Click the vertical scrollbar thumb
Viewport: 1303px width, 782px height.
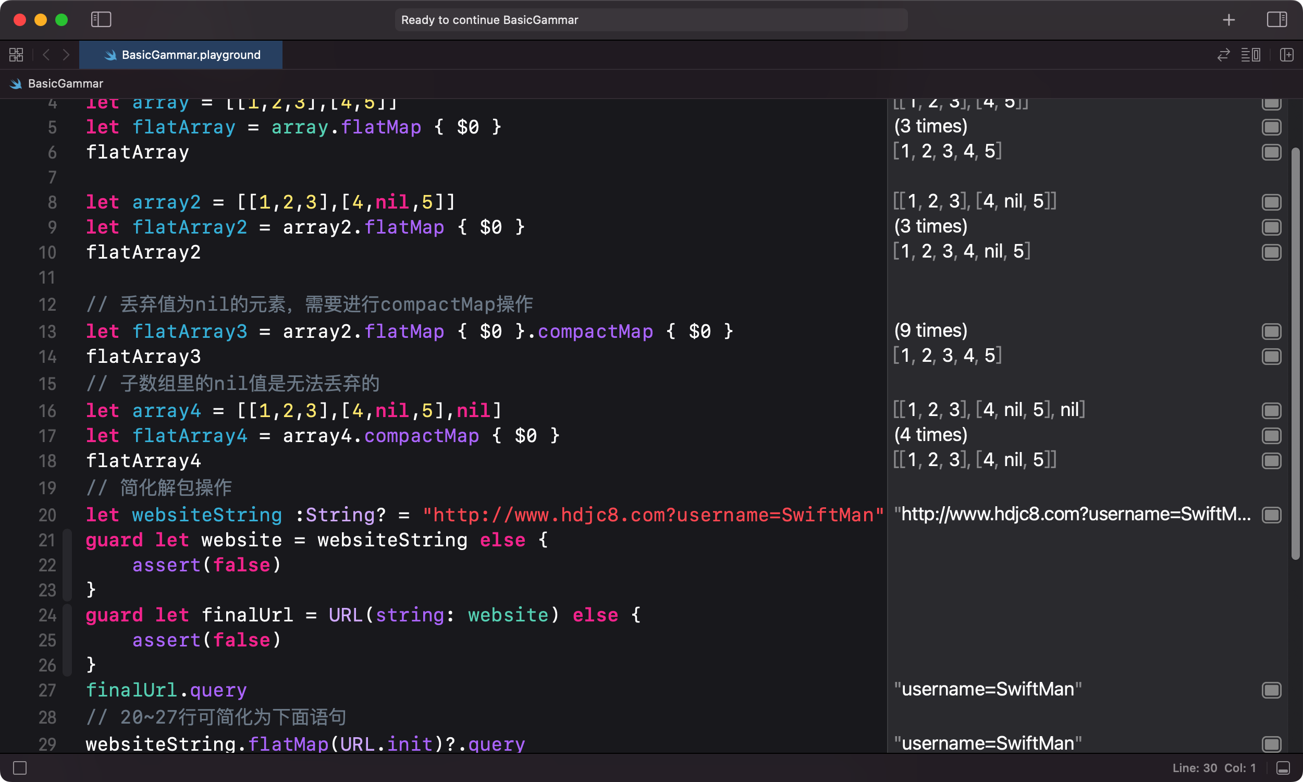click(1295, 353)
